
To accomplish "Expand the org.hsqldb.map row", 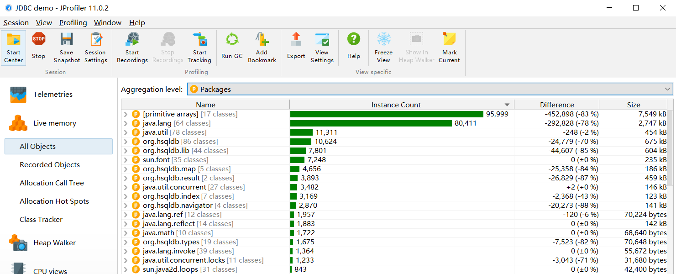I will point(126,169).
